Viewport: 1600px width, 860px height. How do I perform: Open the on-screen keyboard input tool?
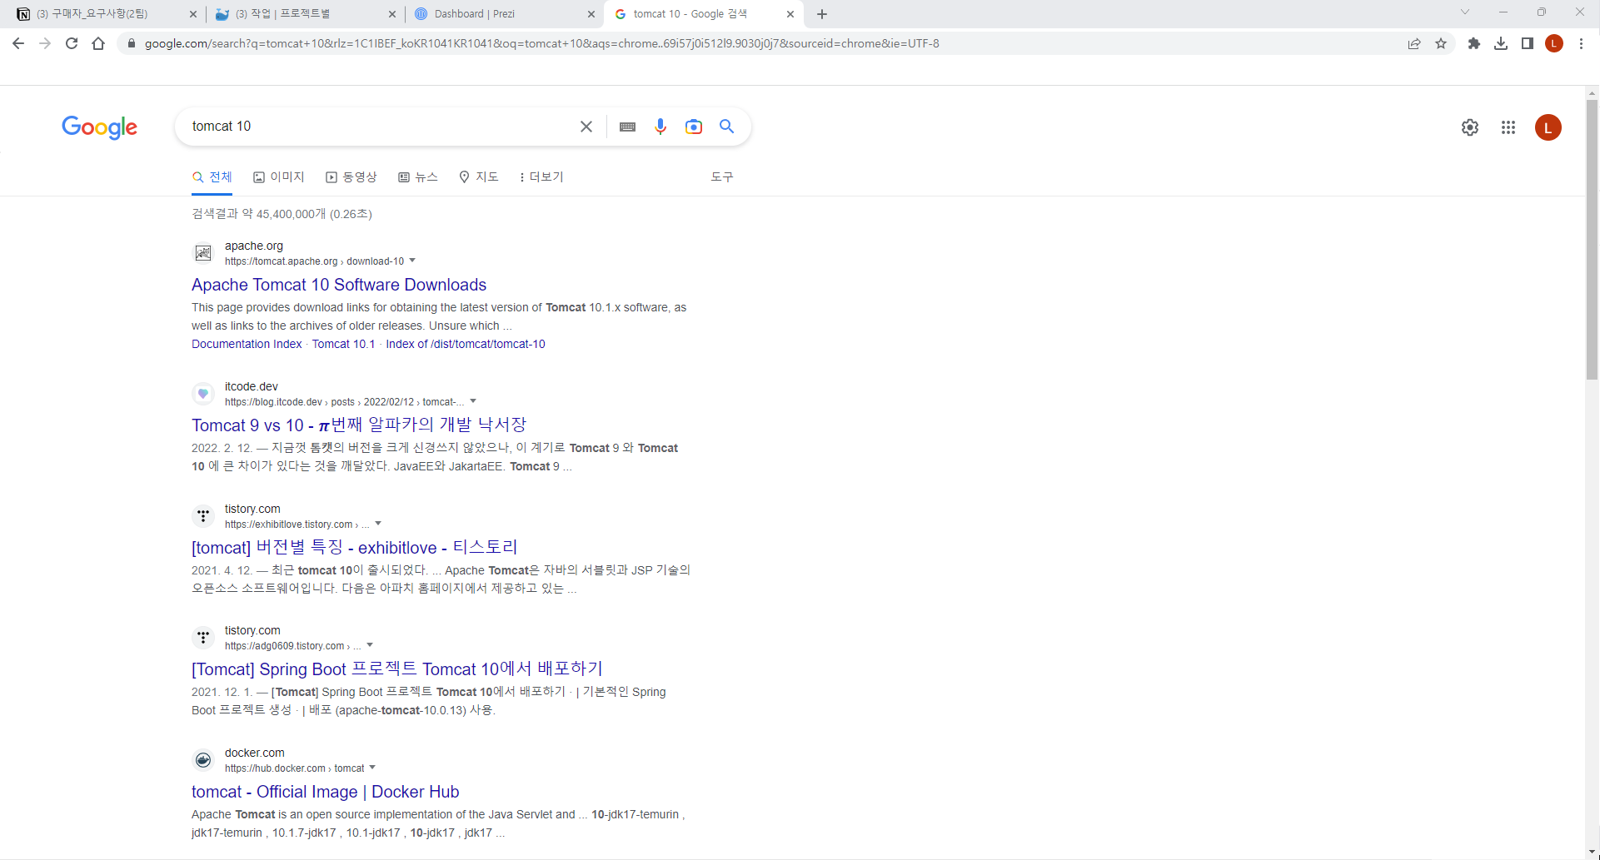[628, 127]
